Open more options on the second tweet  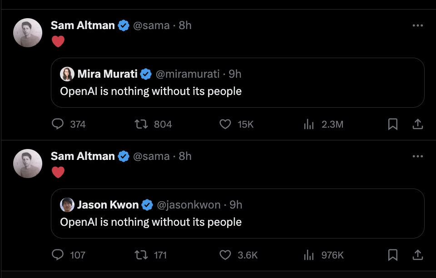click(x=418, y=156)
